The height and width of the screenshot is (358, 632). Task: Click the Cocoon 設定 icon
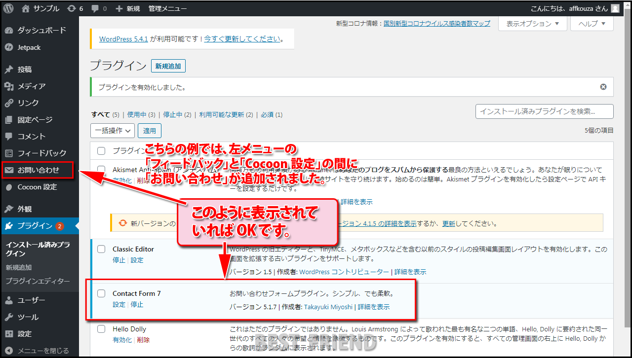coord(9,187)
